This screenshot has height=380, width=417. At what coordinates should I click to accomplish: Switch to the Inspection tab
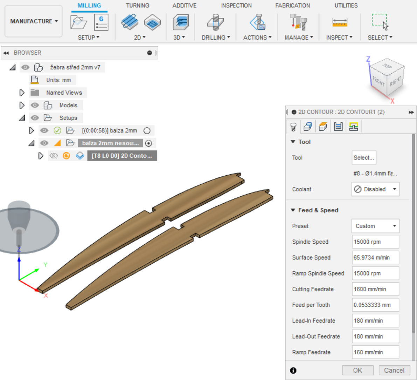[x=236, y=6]
